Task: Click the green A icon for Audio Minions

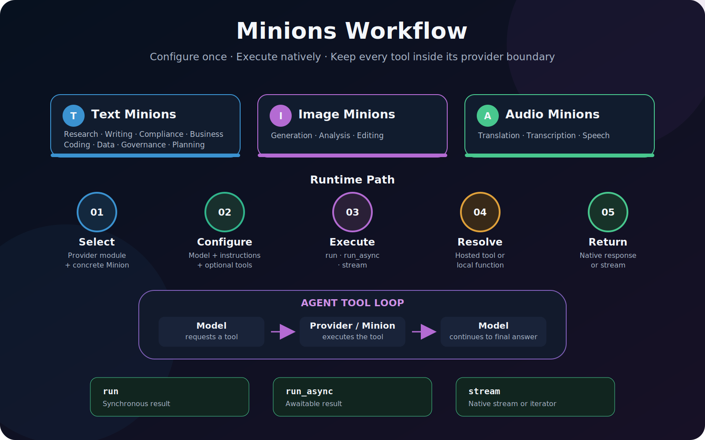Action: (x=488, y=116)
